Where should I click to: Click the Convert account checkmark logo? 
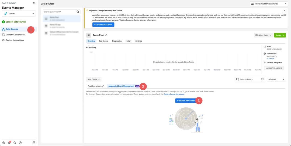(x=6, y=13)
